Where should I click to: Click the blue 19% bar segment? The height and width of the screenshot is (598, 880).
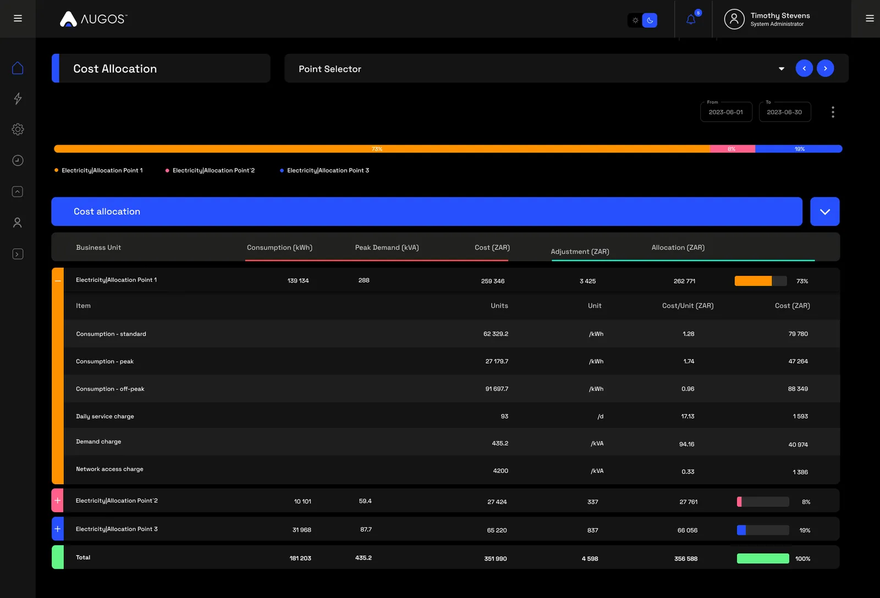[799, 149]
